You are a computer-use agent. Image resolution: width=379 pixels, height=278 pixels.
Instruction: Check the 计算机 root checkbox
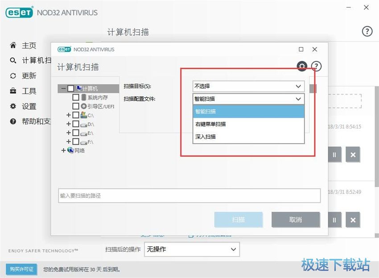[71, 88]
